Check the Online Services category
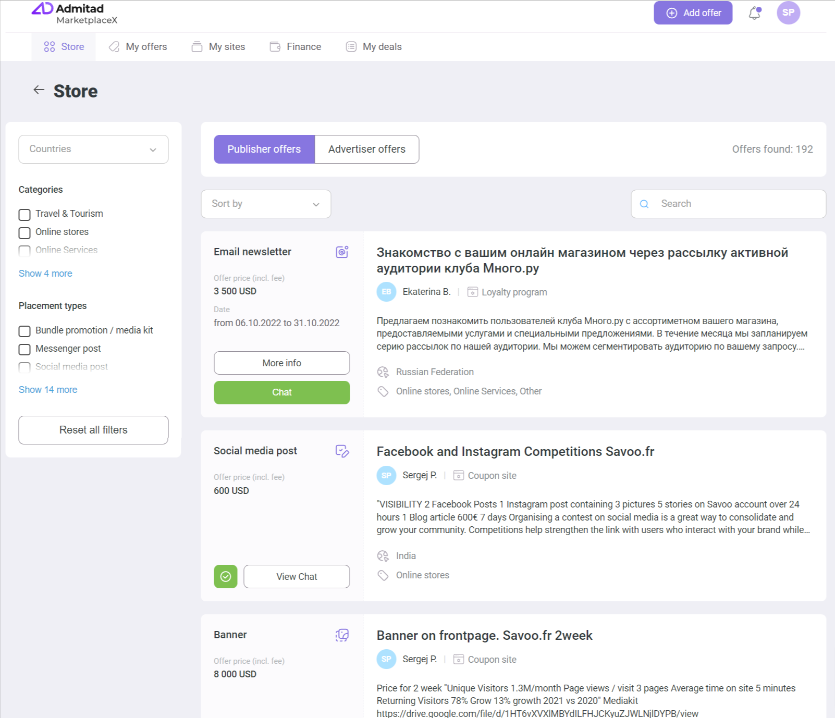The height and width of the screenshot is (718, 835). point(24,251)
